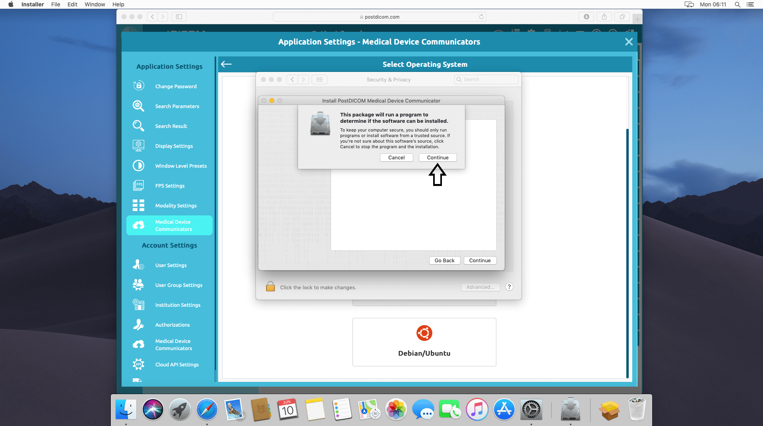
Task: Click the Debian/Ubuntu logo icon
Action: [424, 333]
